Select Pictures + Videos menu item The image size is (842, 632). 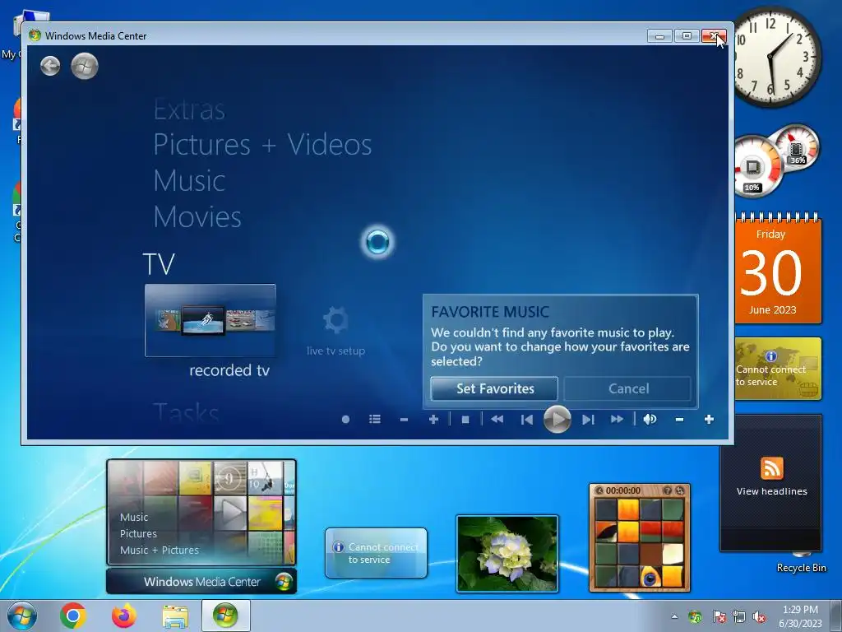[262, 145]
